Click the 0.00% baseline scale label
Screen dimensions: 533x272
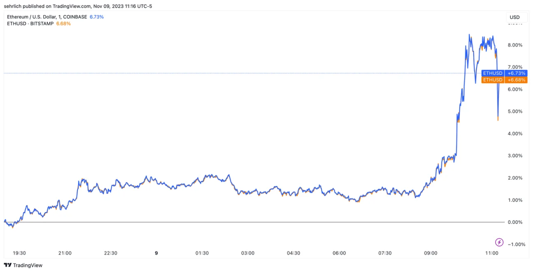(515, 222)
